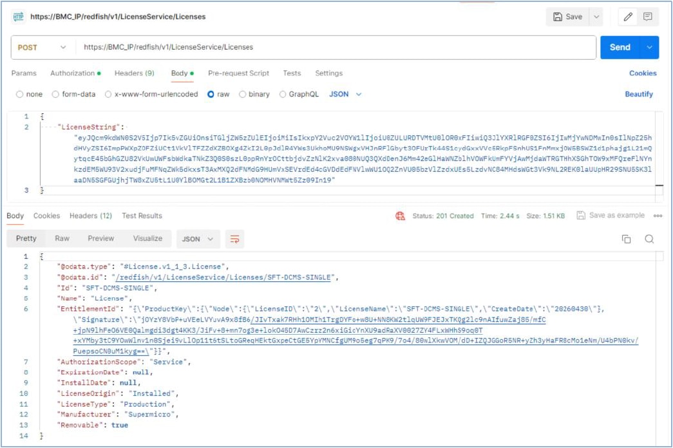
Task: Click the request URL input field
Action: click(x=335, y=47)
